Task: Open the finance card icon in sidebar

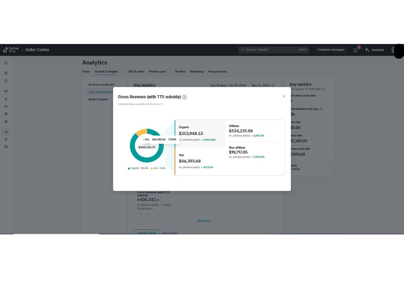Action: 6,147
